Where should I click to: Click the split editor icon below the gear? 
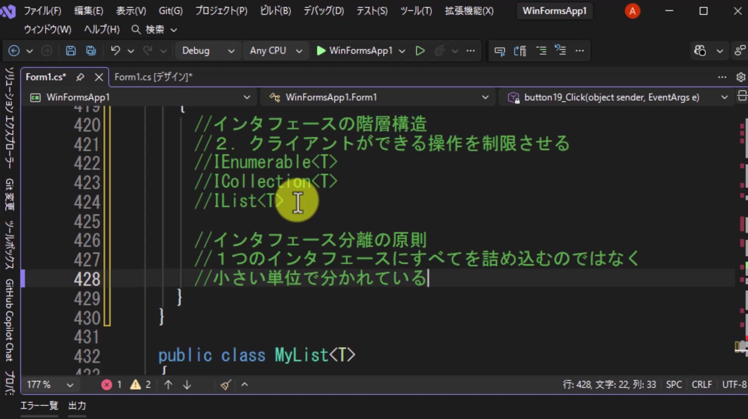[x=742, y=96]
